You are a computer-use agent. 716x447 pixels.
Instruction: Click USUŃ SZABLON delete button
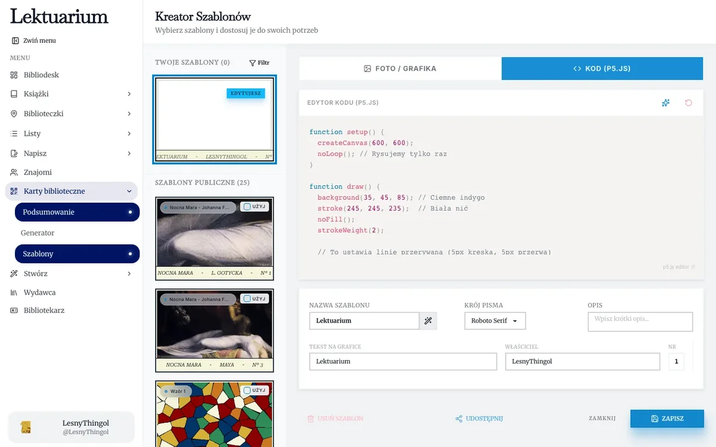click(335, 418)
